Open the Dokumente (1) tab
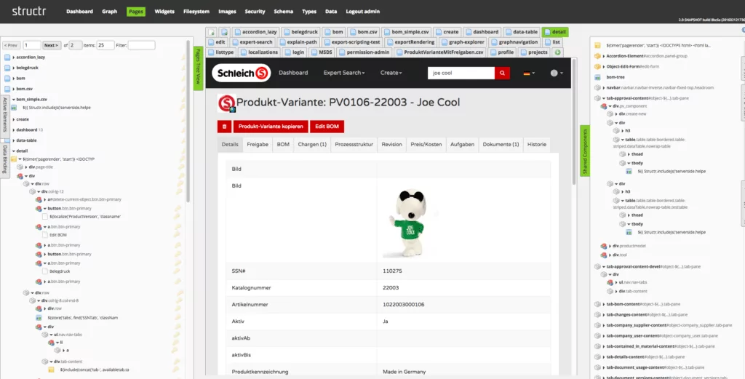The width and height of the screenshot is (745, 379). tap(501, 144)
